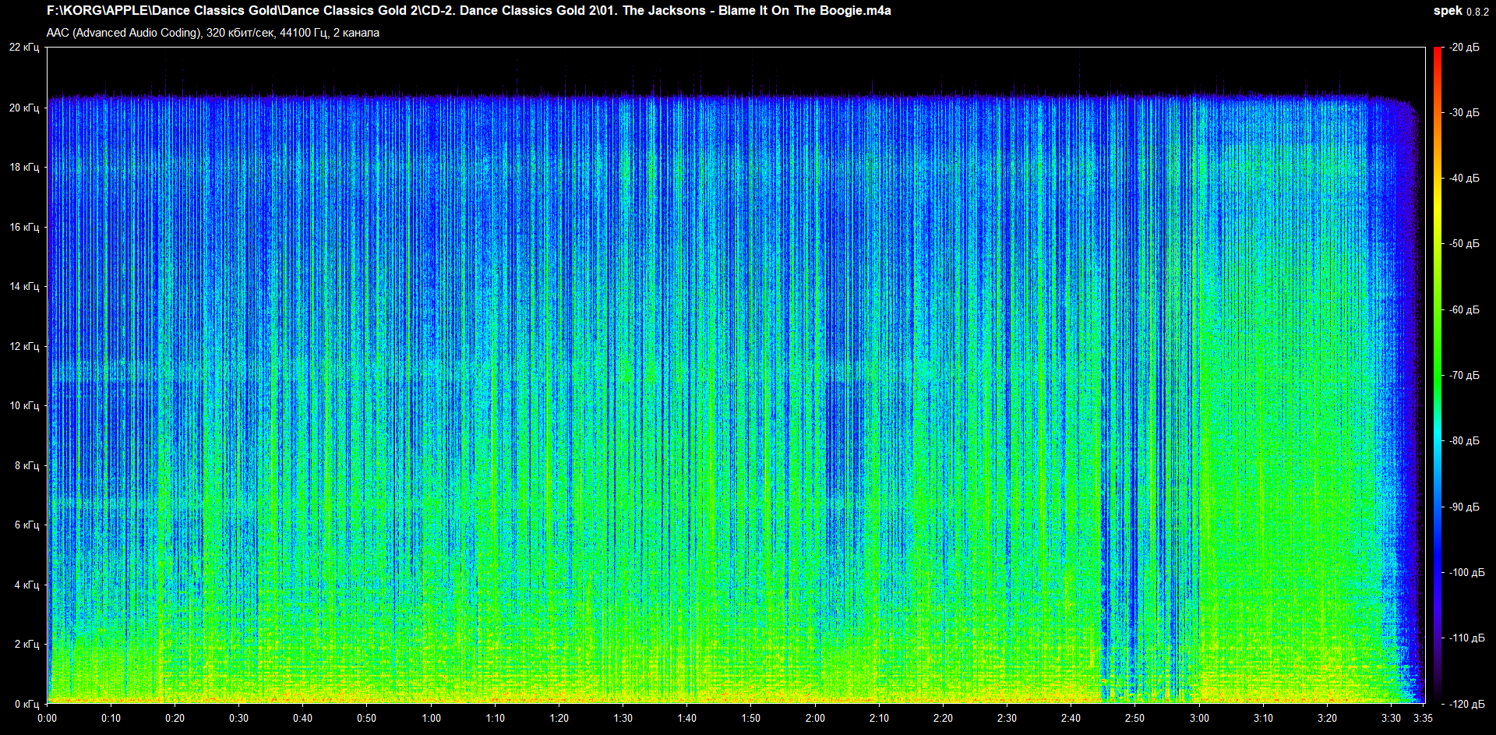
Task: Click the 2:50 time axis label
Action: pos(1134,718)
